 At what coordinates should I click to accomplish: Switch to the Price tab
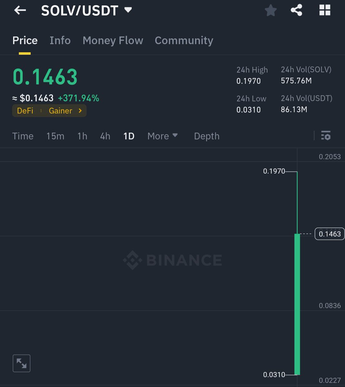[x=25, y=41]
